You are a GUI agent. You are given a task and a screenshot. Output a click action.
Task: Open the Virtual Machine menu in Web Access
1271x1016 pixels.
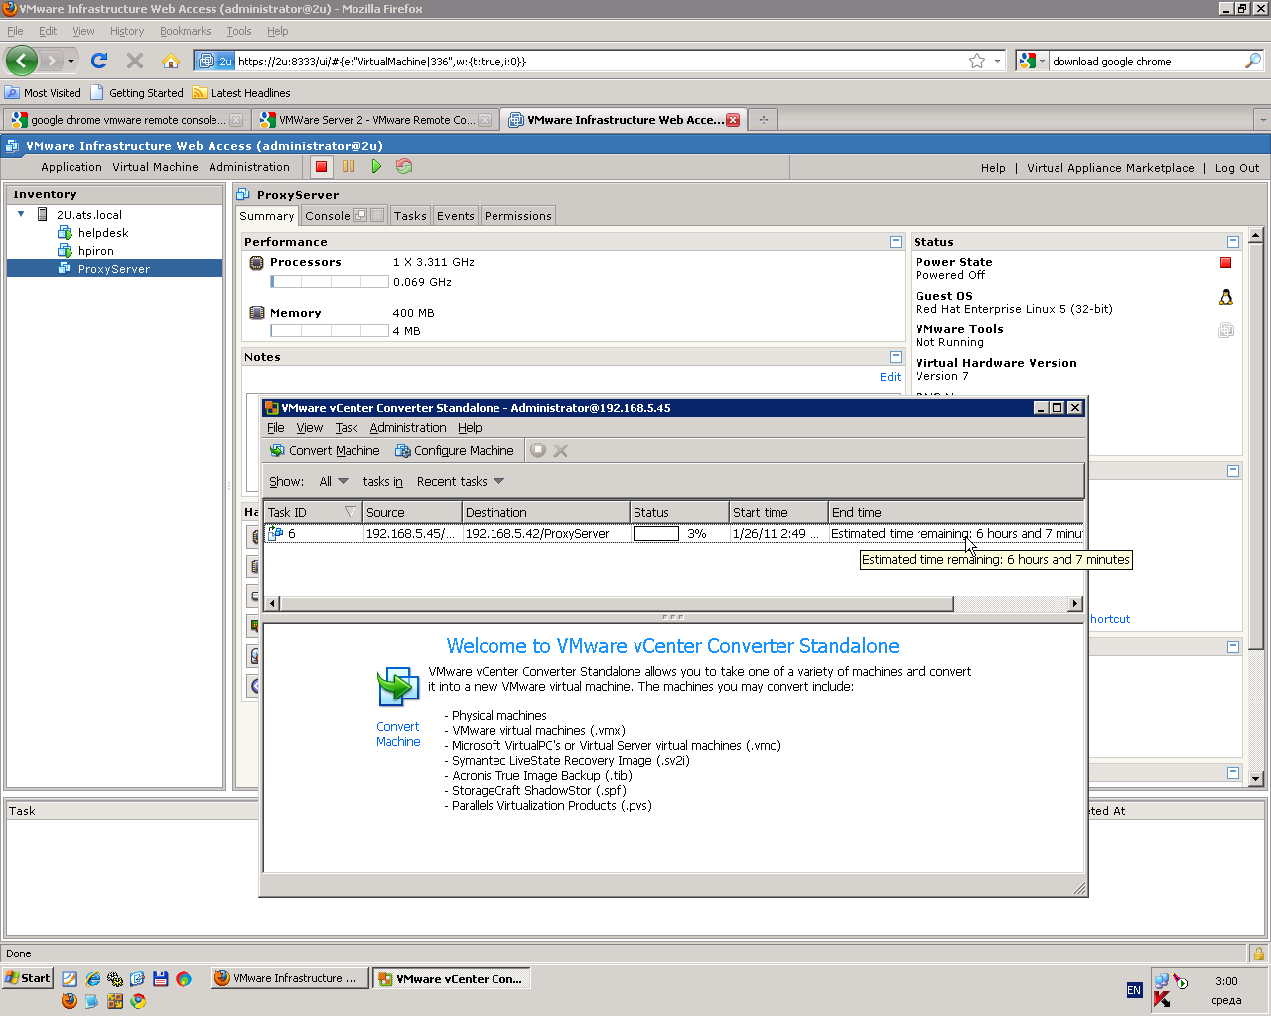155,167
